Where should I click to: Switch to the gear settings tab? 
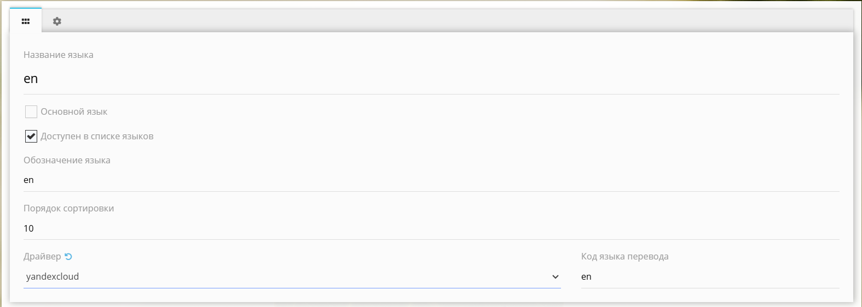[x=57, y=21]
